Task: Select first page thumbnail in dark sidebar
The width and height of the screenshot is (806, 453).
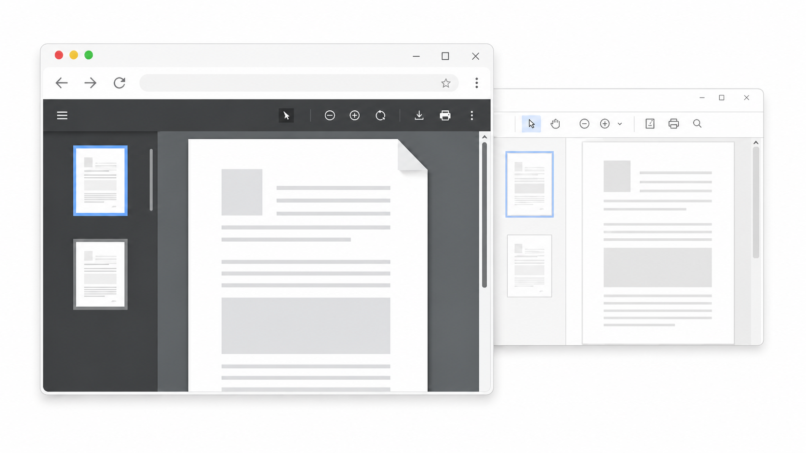Action: (100, 181)
